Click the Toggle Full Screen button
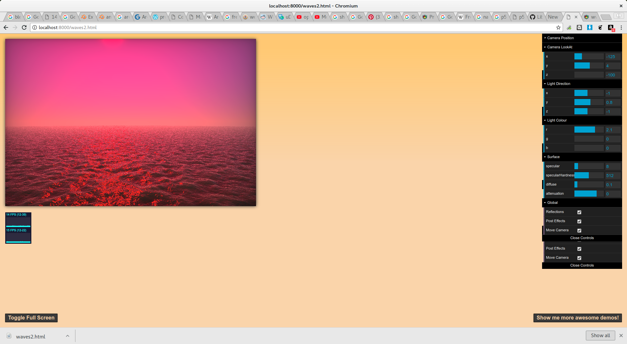Viewport: 627px width, 344px height. (x=31, y=318)
